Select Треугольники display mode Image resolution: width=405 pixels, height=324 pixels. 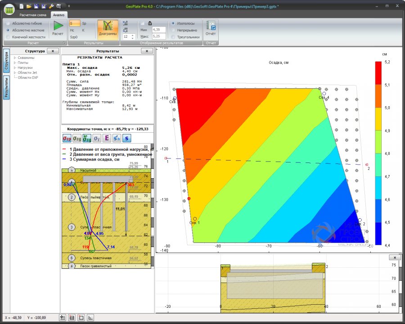click(185, 37)
